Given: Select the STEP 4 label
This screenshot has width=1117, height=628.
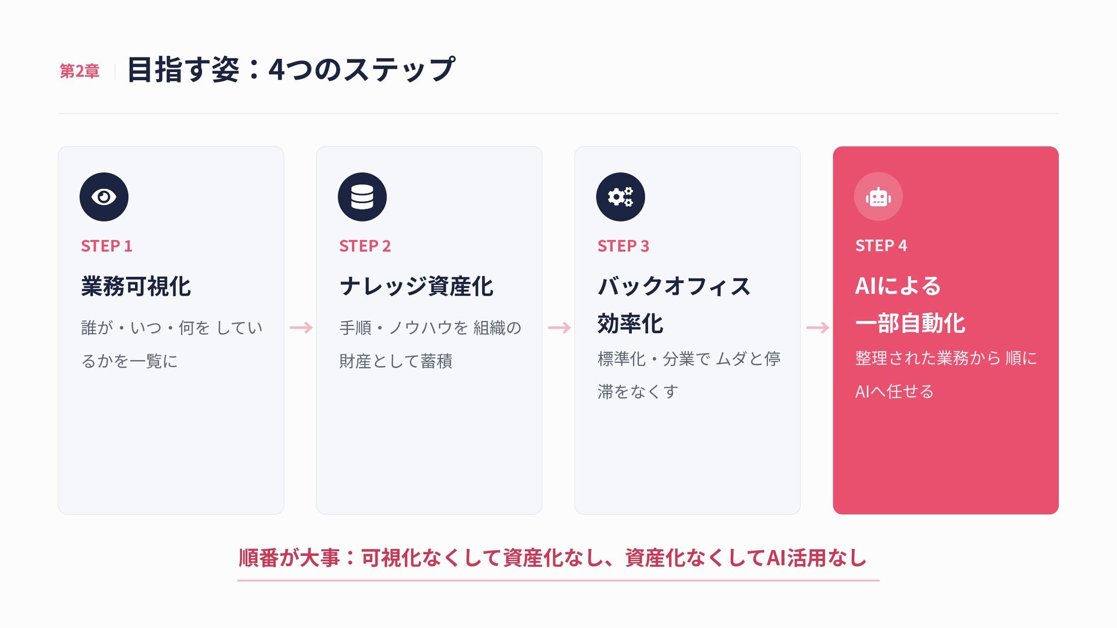Looking at the screenshot, I should pos(881,245).
